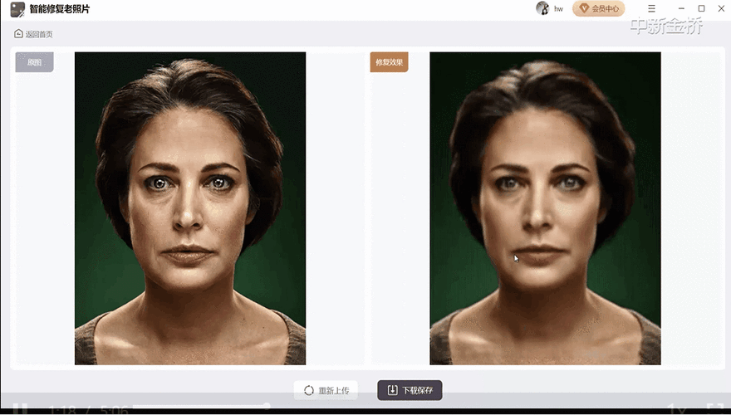Close the application window
731x415 pixels.
tap(721, 8)
